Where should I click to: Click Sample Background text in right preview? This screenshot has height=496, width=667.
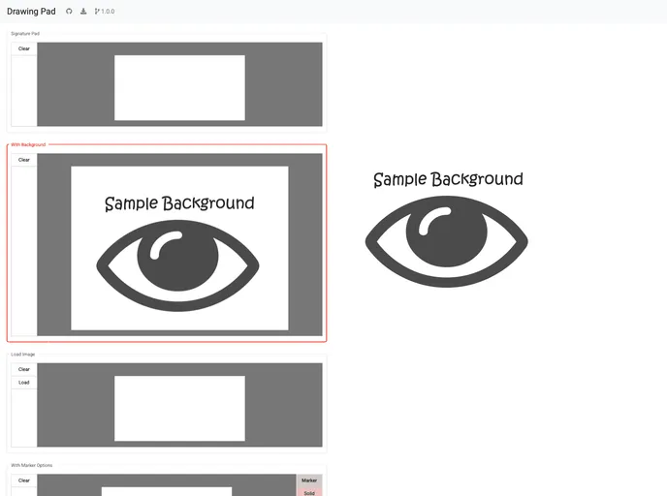448,179
